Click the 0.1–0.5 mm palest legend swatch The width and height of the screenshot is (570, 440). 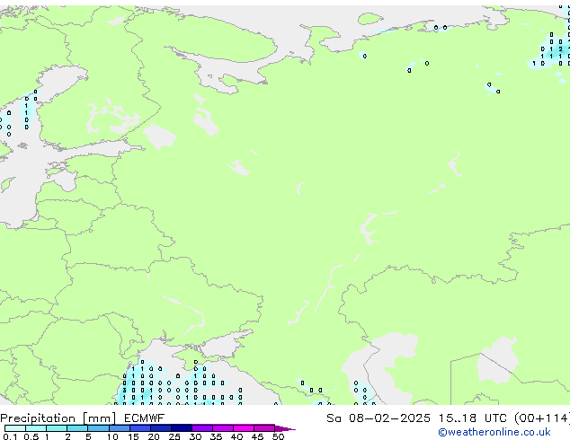[15, 428]
